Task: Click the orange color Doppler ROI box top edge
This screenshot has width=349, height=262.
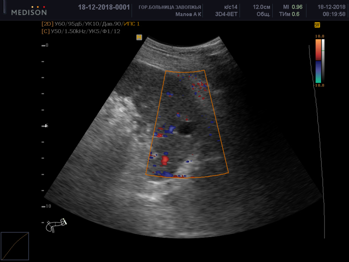Action: (185, 72)
